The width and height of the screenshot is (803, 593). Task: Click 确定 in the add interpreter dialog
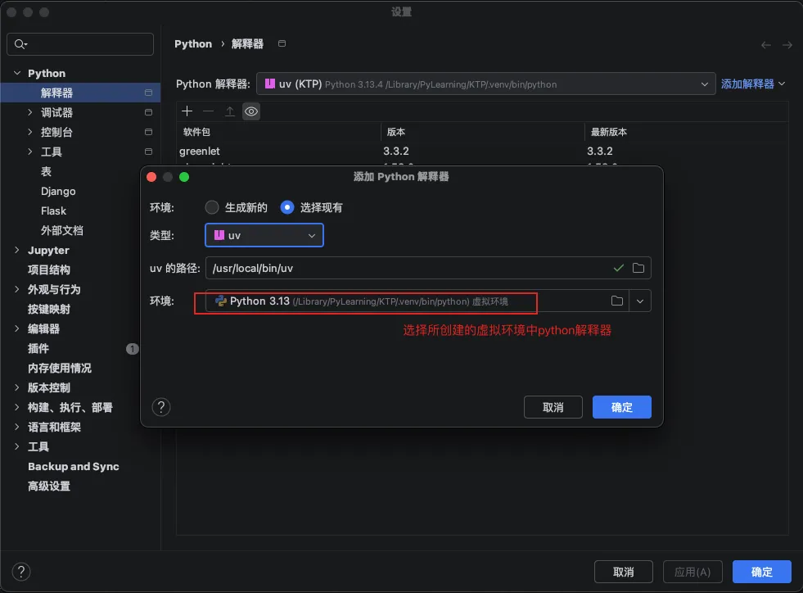[x=621, y=407]
